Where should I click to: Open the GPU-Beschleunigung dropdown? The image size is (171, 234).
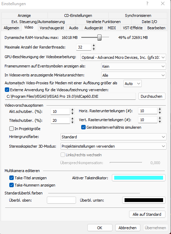(x=123, y=57)
